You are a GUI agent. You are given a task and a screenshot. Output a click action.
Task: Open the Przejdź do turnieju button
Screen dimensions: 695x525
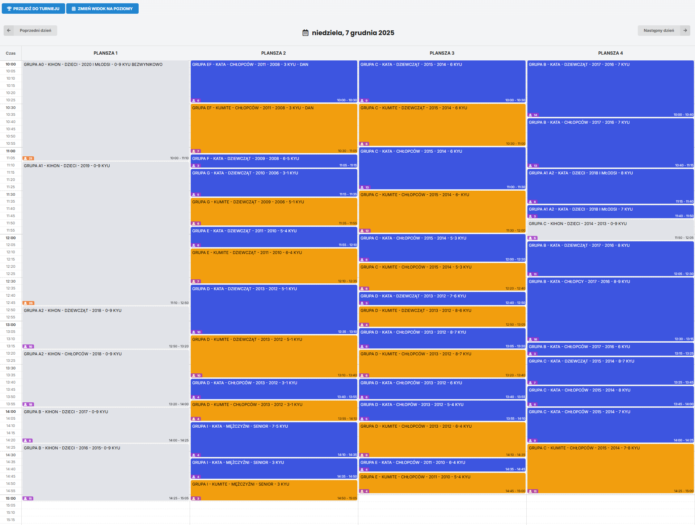[33, 8]
